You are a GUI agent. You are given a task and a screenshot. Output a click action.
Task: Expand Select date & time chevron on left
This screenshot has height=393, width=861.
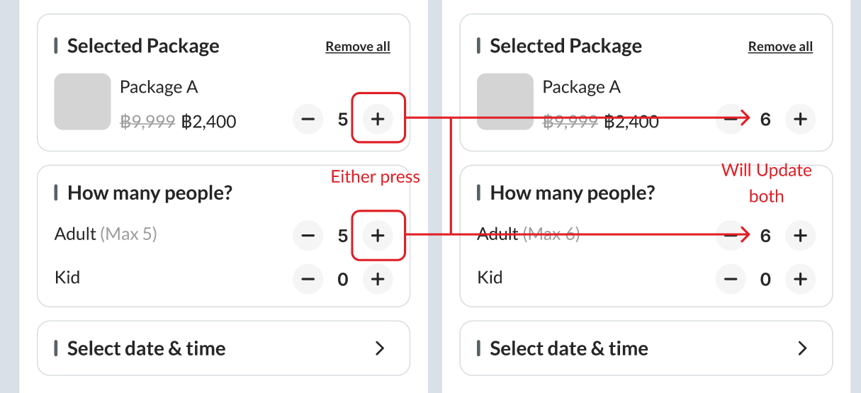coord(380,348)
